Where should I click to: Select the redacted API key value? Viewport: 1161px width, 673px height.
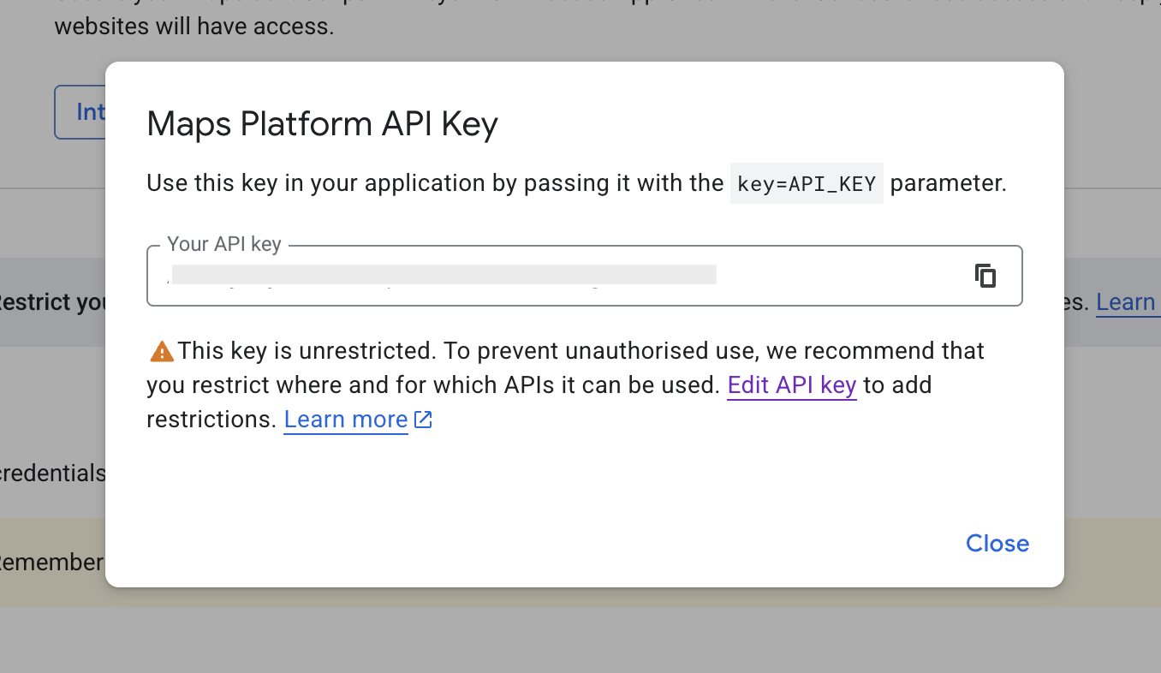point(444,275)
